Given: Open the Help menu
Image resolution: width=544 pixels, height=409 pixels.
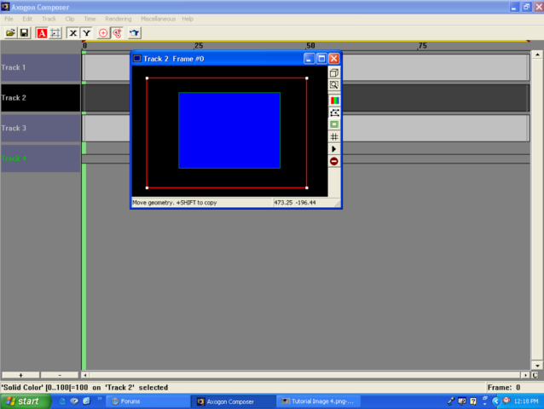Looking at the screenshot, I should pos(188,19).
